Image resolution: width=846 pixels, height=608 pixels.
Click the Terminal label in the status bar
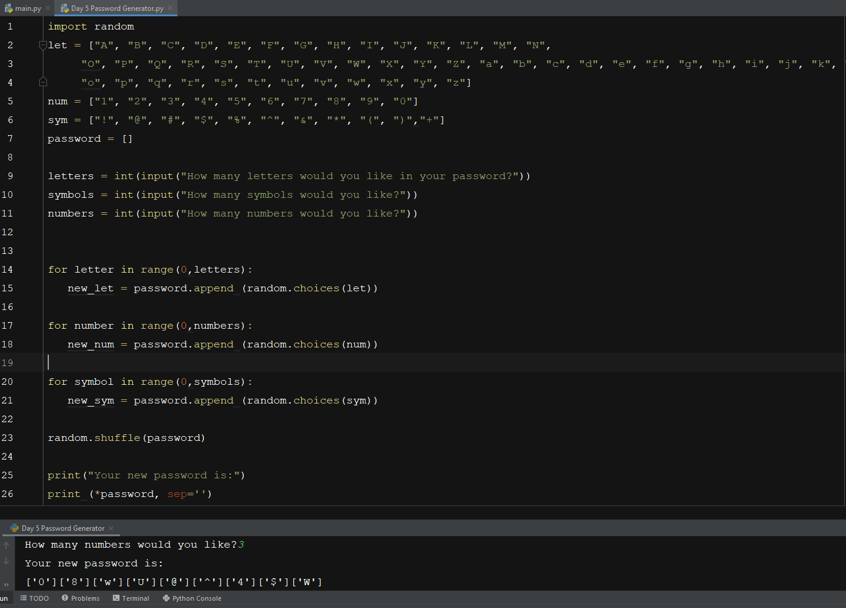click(x=136, y=598)
